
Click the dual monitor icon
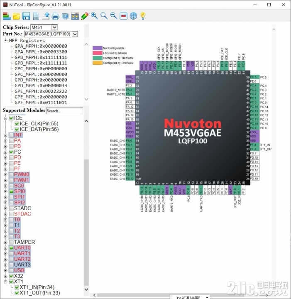[x=65, y=16]
